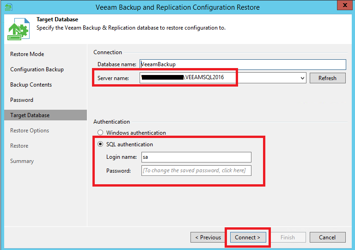Image resolution: width=355 pixels, height=250 pixels.
Task: Go to Backup Contents step
Action: (31, 85)
